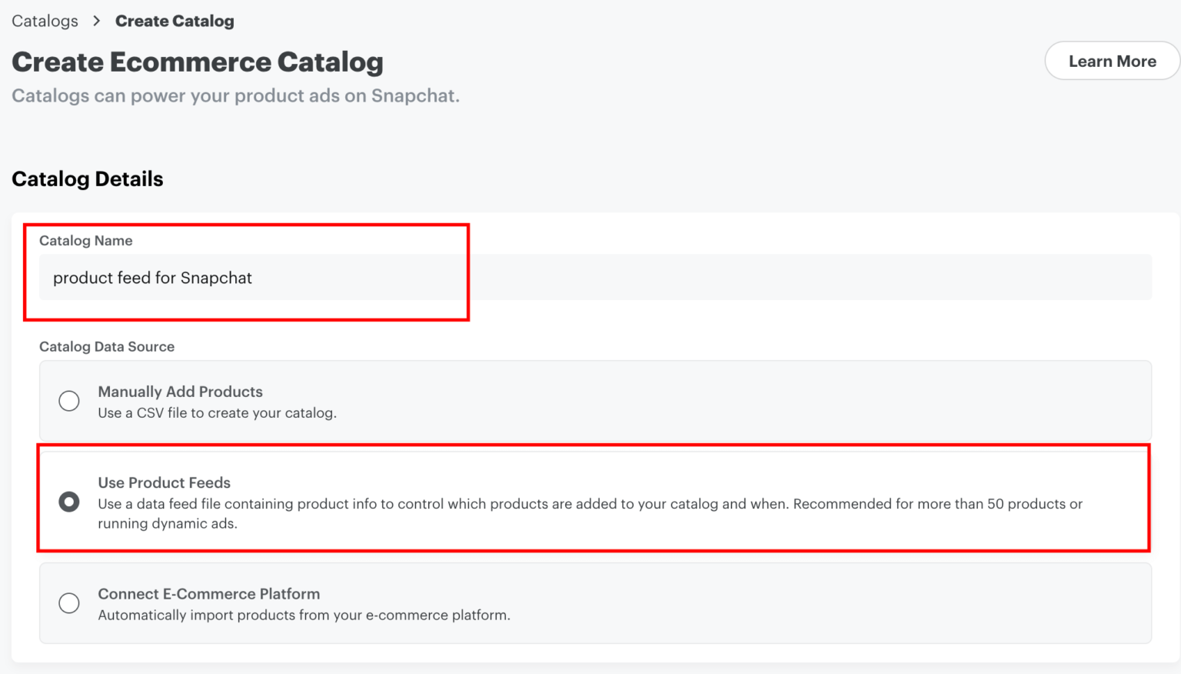Click the text 'product feed for Snapchat'
1181x674 pixels.
(x=152, y=278)
